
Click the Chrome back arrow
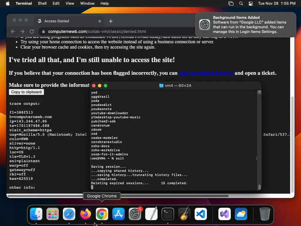click(x=13, y=31)
